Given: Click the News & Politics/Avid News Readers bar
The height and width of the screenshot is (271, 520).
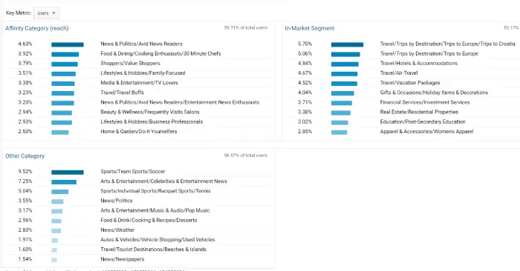Looking at the screenshot, I should 68,44.
